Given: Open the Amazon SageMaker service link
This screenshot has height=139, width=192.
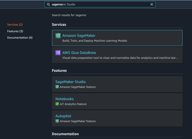Looking at the screenshot, I should (x=79, y=36).
